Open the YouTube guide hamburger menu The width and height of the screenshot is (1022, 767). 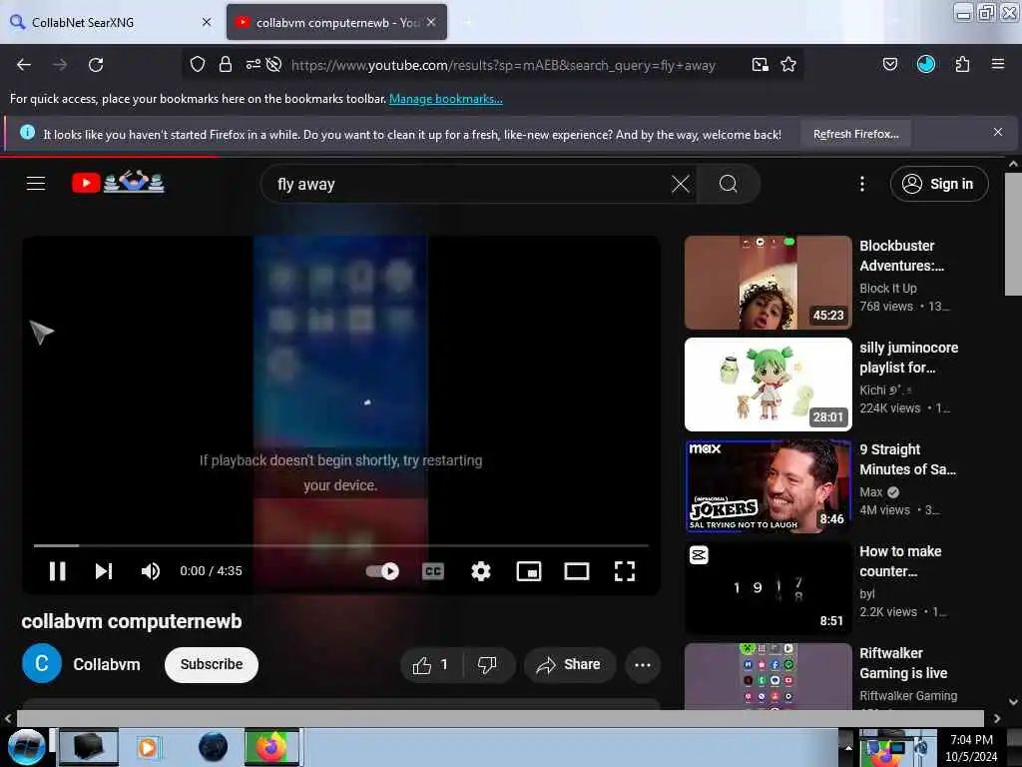coord(36,184)
